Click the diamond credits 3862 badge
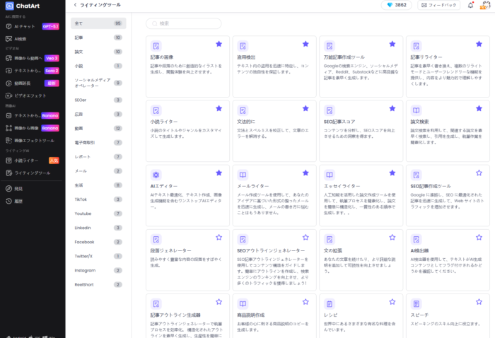Viewport: 495px width, 338px height. 397,5
